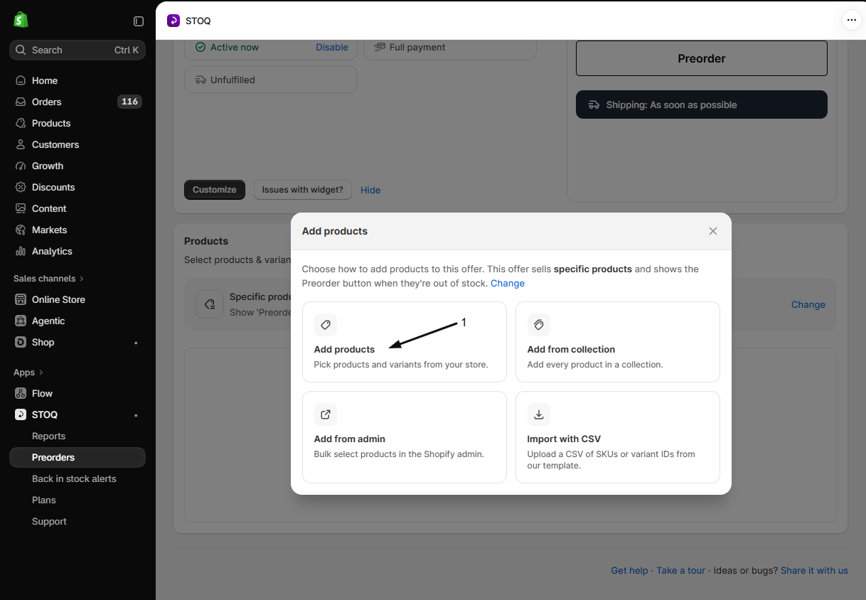Click the Import with CSV download icon
Viewport: 866px width, 600px height.
(539, 414)
